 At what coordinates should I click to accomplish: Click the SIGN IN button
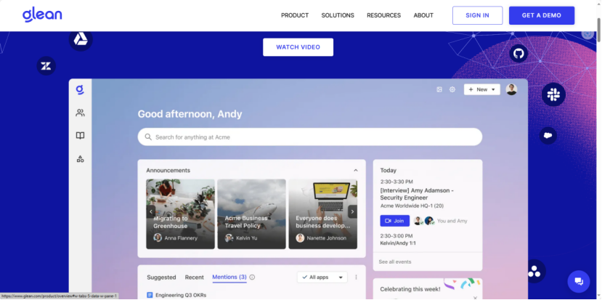click(477, 15)
